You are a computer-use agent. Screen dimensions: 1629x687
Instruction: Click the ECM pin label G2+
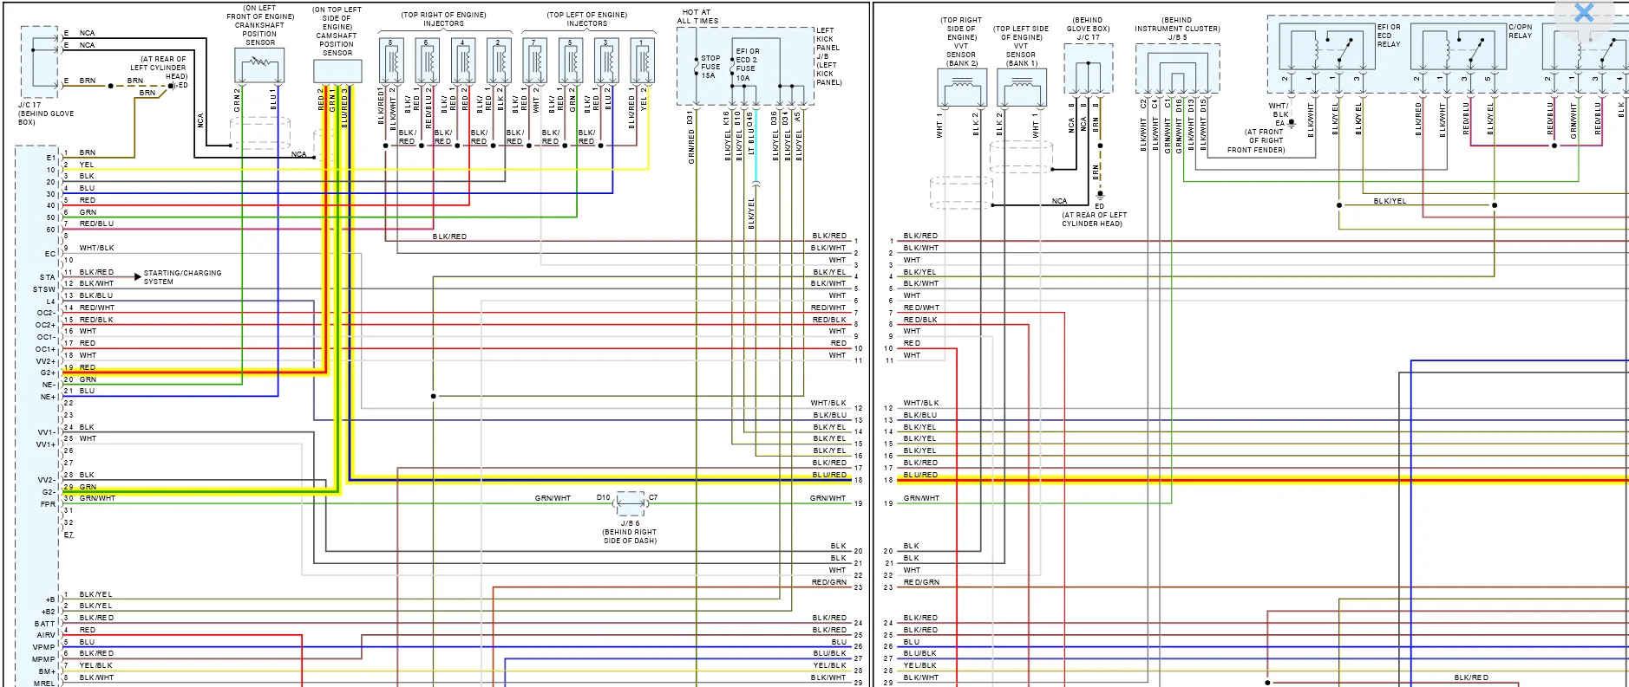48,373
